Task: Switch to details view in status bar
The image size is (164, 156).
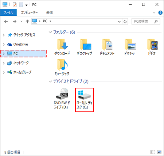Action: [153, 152]
